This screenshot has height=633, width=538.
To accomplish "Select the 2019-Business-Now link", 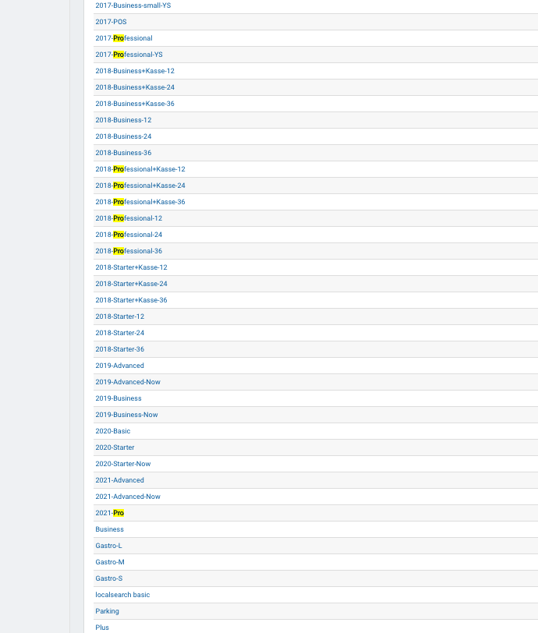I will point(127,415).
